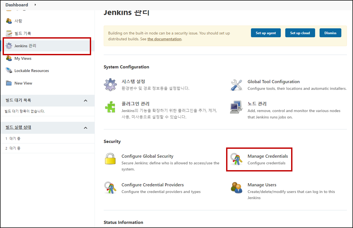Click the New View folder icon
Screen dimensions: 353x228
pyautogui.click(x=9, y=83)
